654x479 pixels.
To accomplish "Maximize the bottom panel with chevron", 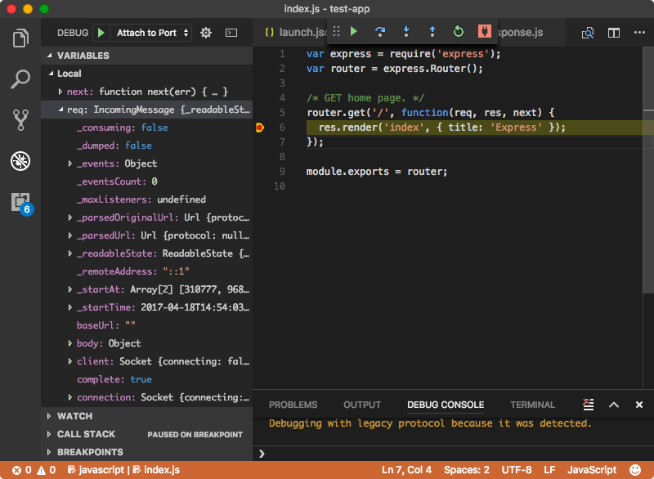I will click(614, 405).
